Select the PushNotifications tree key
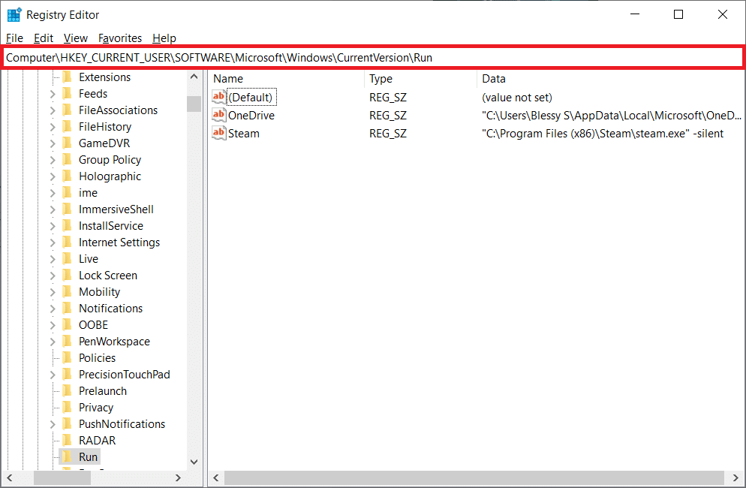Screen dimensions: 746x488 point(122,423)
